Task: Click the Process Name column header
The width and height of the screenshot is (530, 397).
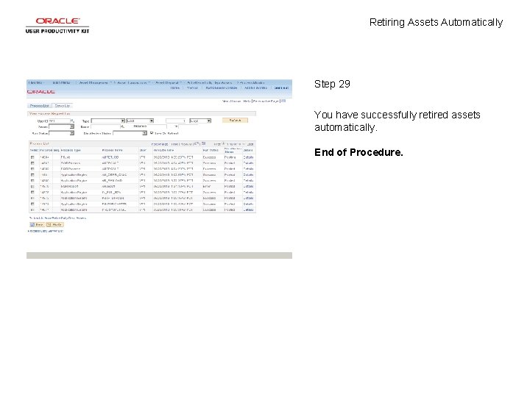Action: click(112, 150)
